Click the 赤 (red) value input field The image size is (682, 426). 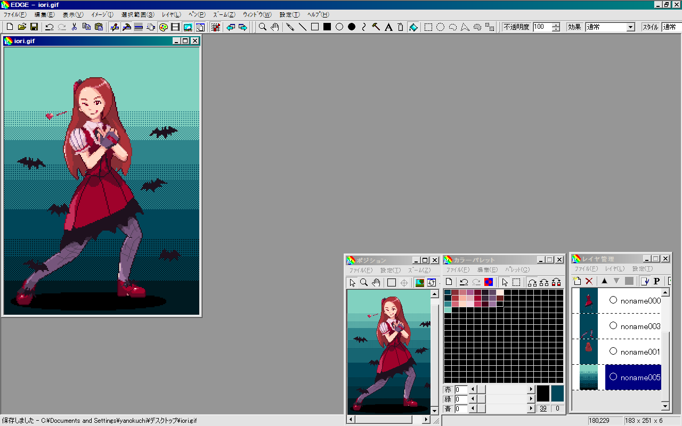460,390
